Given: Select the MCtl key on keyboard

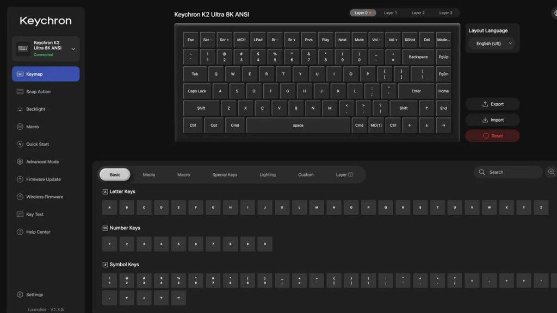Looking at the screenshot, I should 241,40.
